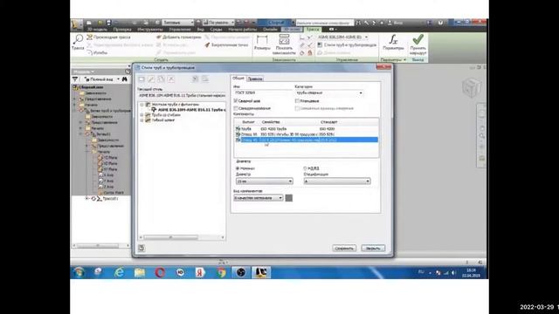
Task: Click Закрепленная точка ribbon command
Action: (x=226, y=44)
